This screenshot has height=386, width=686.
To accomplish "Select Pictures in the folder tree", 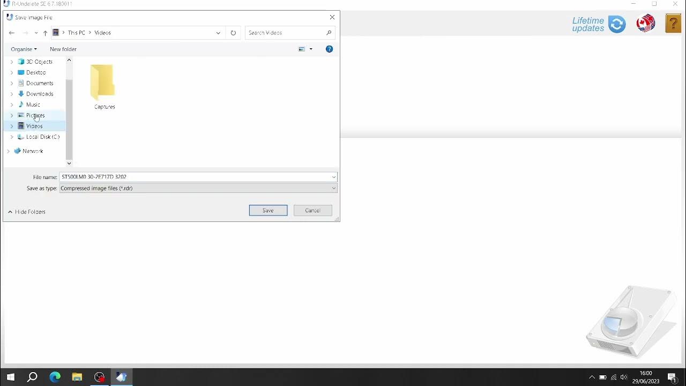I will click(x=35, y=115).
